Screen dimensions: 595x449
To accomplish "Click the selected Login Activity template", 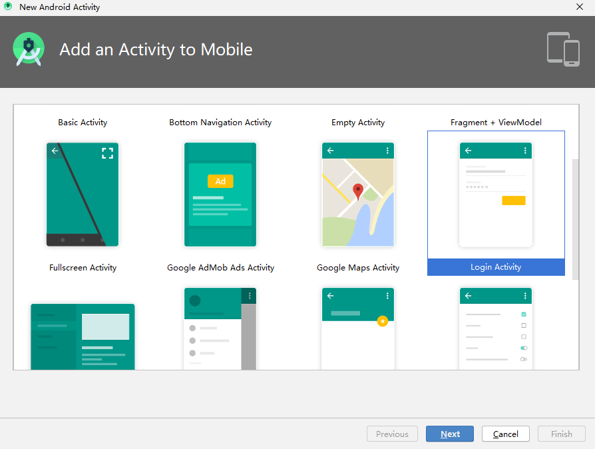I will pyautogui.click(x=496, y=266).
